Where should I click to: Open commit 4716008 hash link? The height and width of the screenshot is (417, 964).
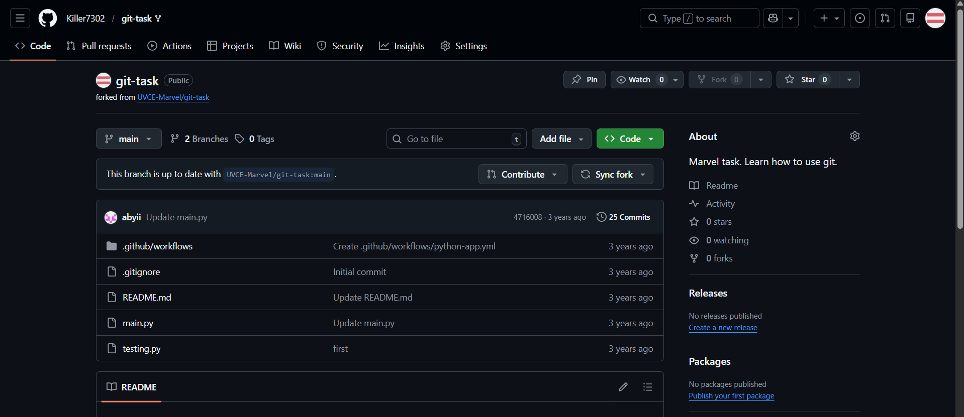(x=528, y=217)
